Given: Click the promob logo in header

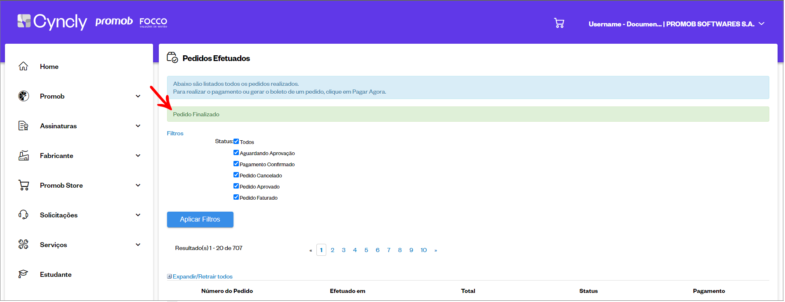Looking at the screenshot, I should pyautogui.click(x=114, y=21).
